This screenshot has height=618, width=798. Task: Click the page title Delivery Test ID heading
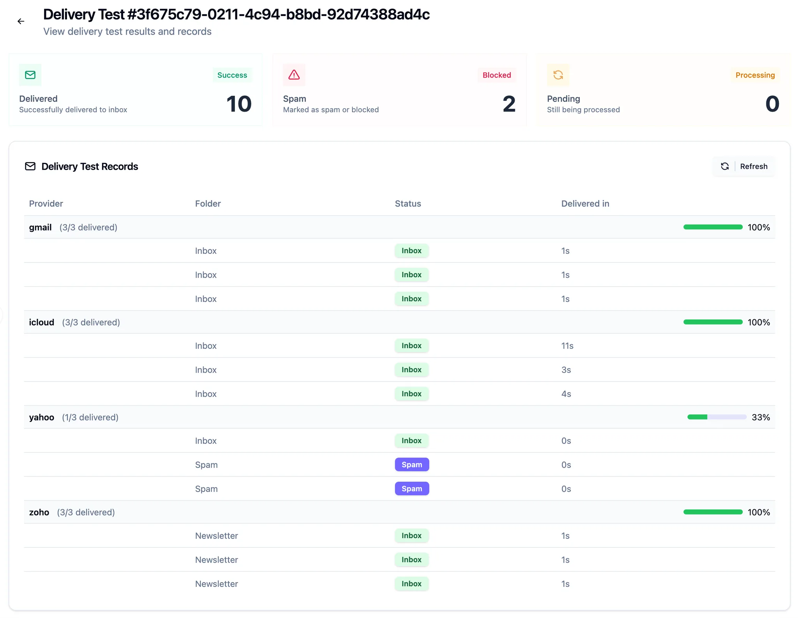tap(236, 14)
